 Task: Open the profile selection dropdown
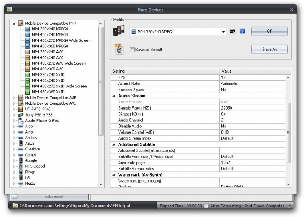pyautogui.click(x=224, y=32)
